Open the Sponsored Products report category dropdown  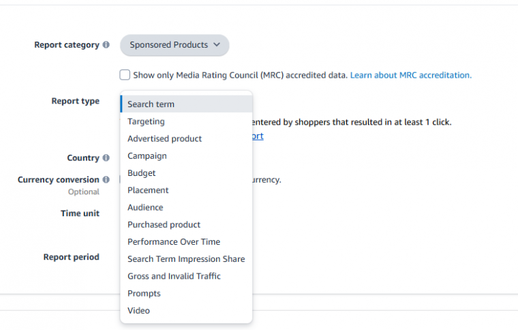coord(174,45)
